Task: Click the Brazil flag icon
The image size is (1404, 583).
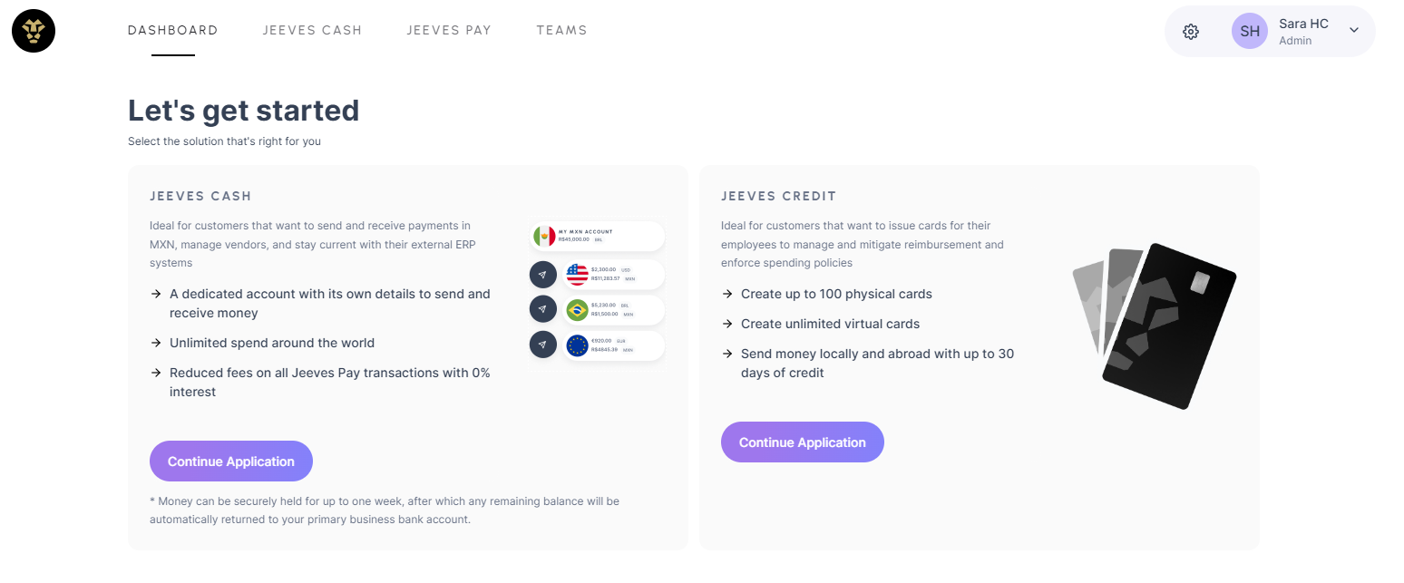Action: pos(577,309)
